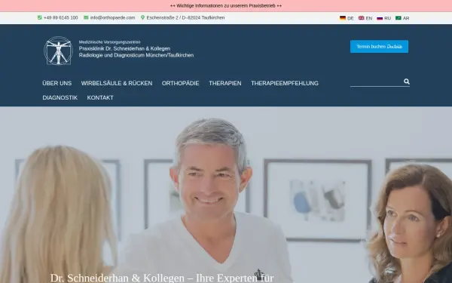Book appointment via Termin buchen button
This screenshot has width=452, height=283.
click(x=379, y=47)
